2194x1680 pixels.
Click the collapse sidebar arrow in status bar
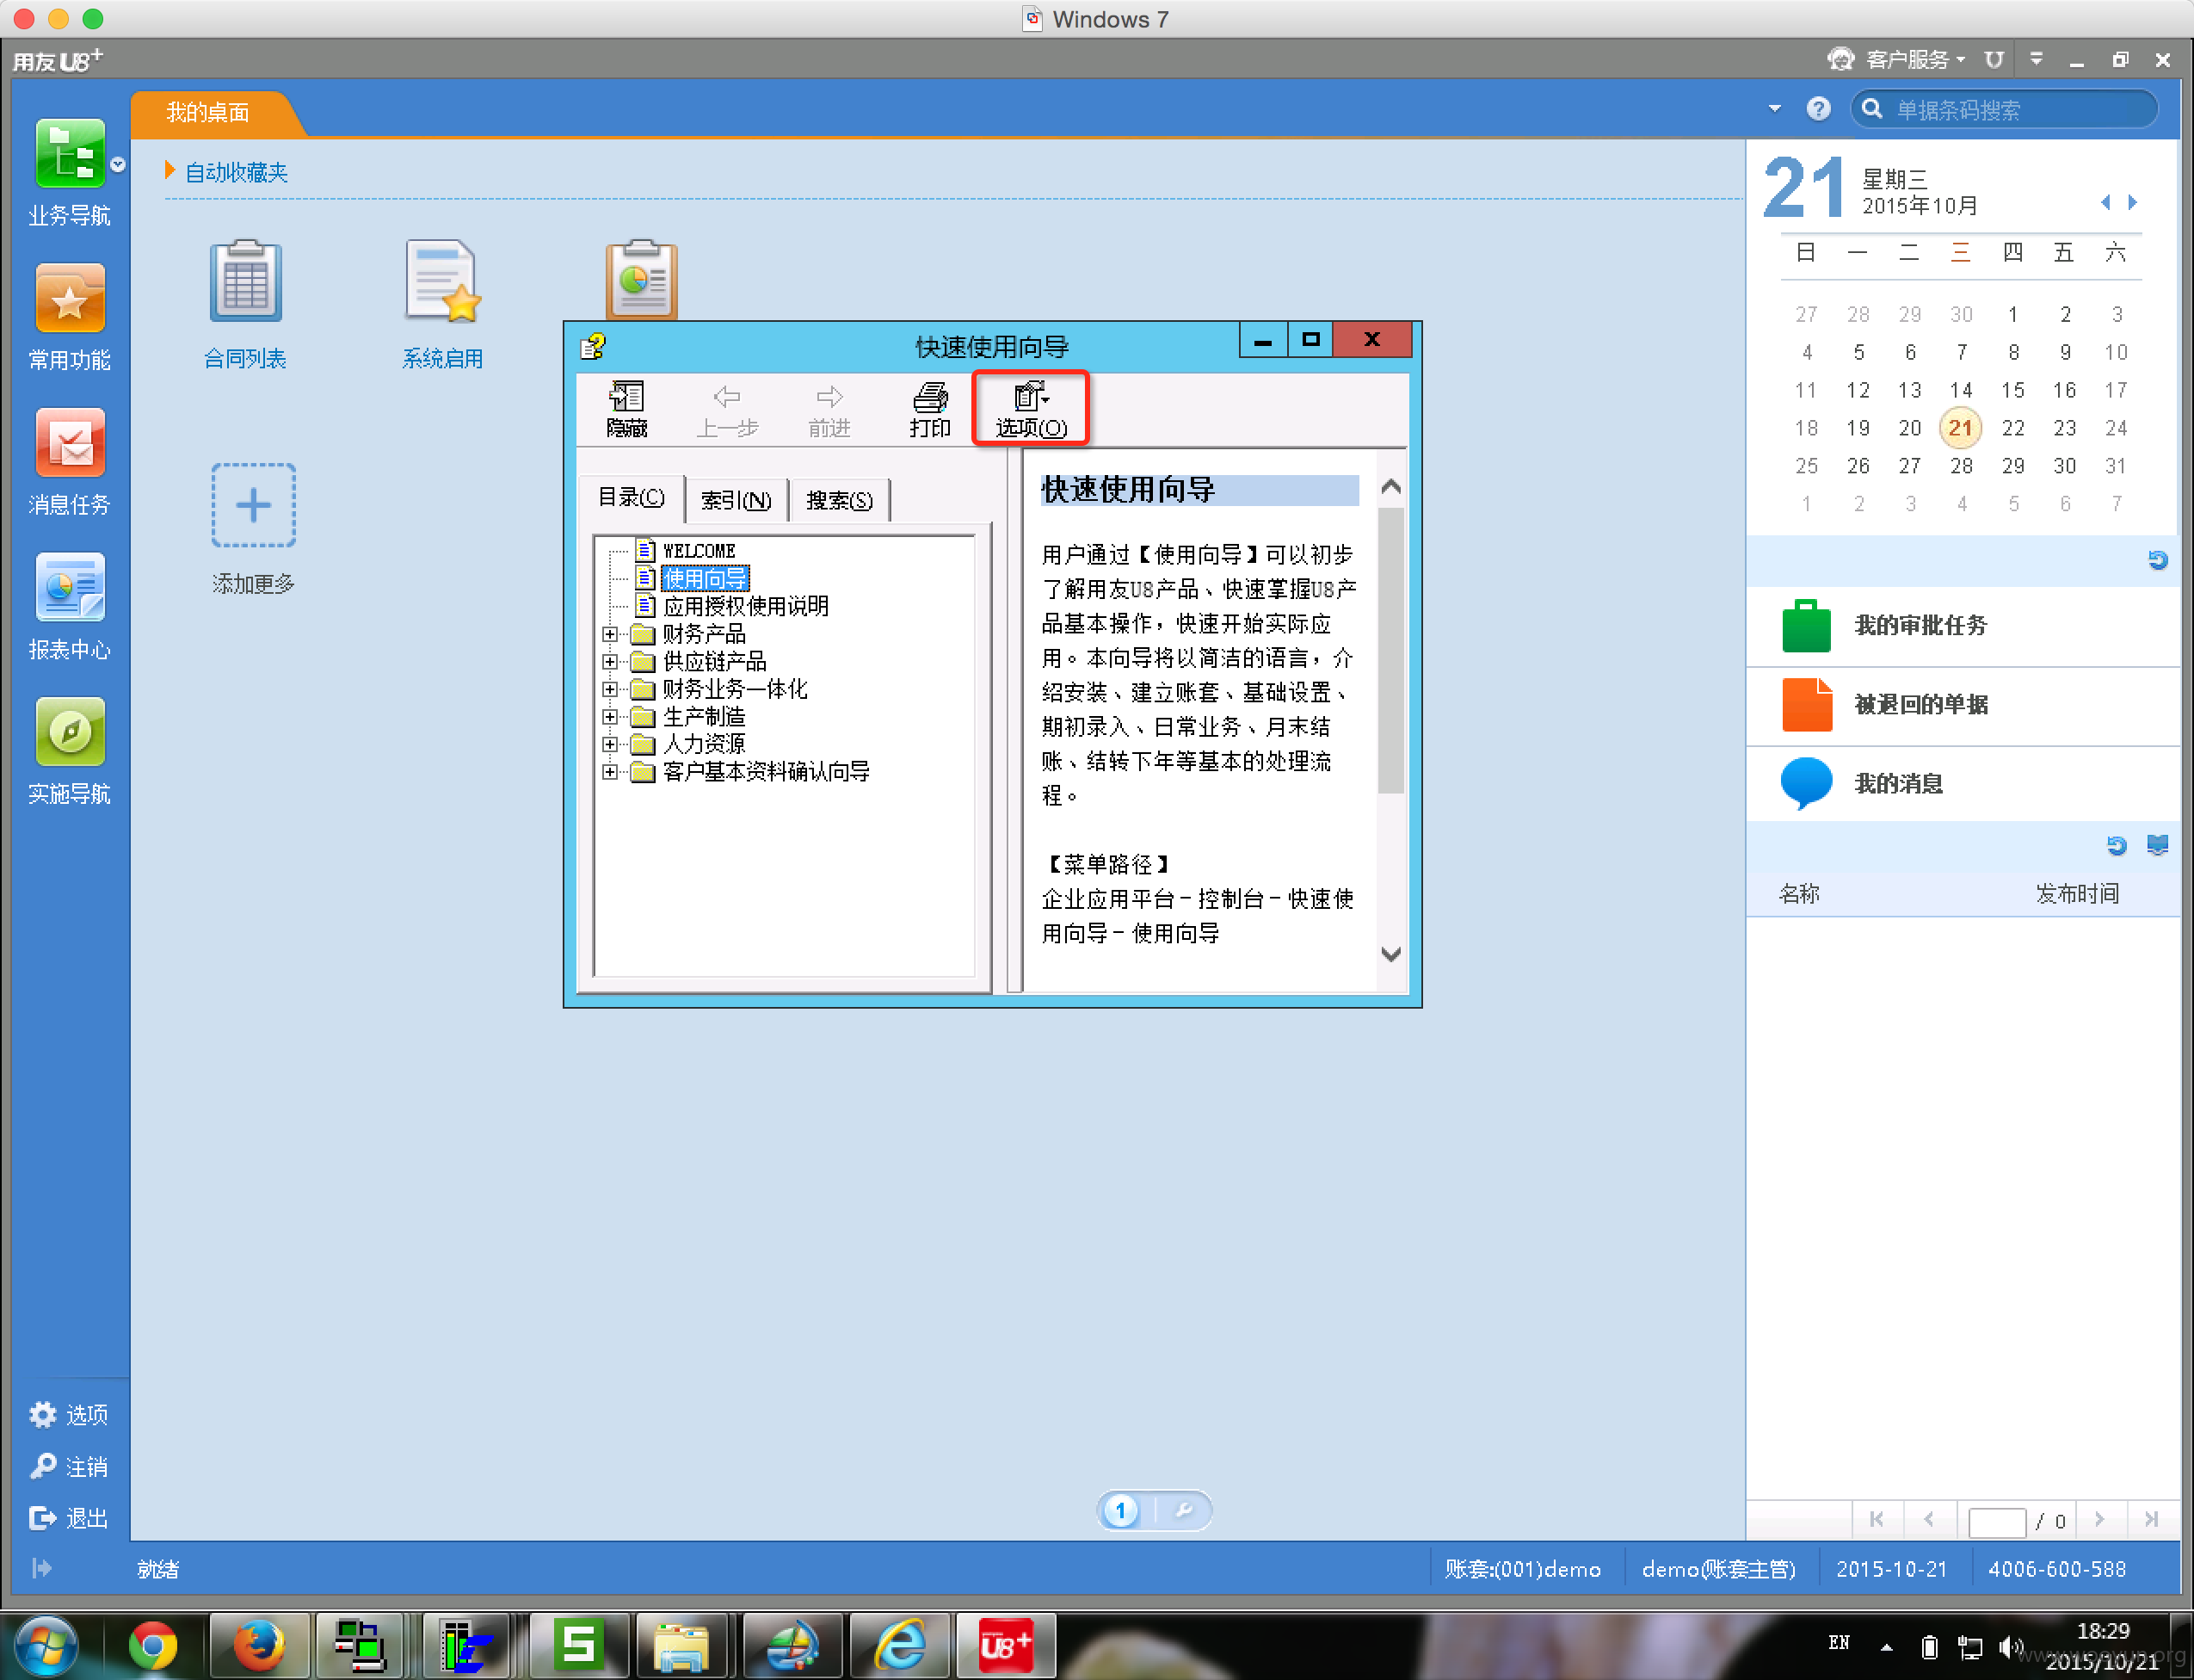[41, 1568]
